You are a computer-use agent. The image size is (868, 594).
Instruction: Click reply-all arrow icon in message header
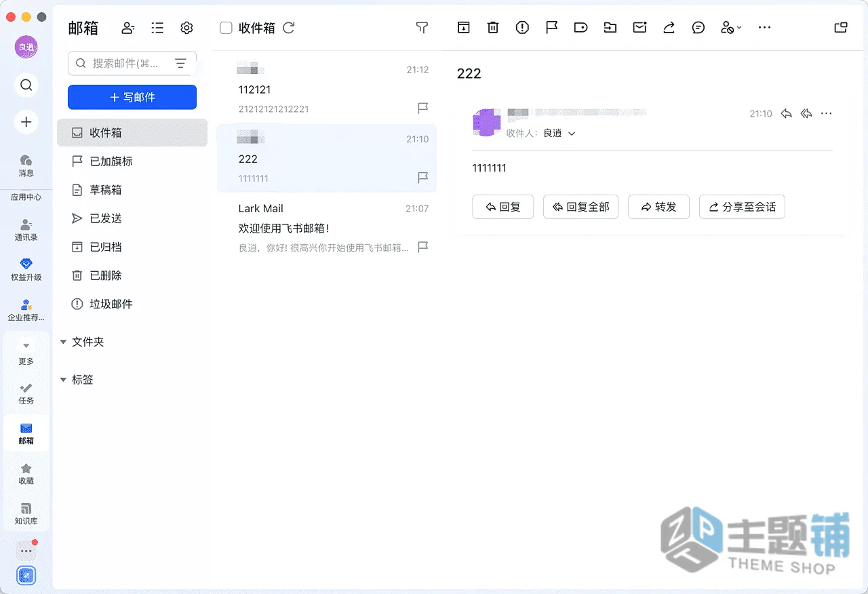point(806,114)
